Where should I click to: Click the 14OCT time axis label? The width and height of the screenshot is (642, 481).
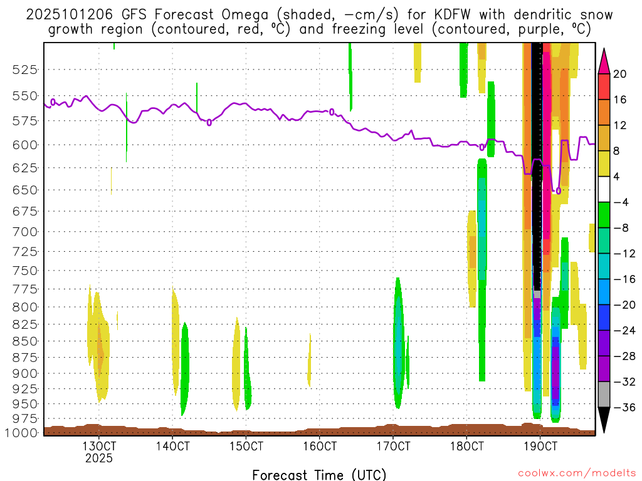[172, 446]
